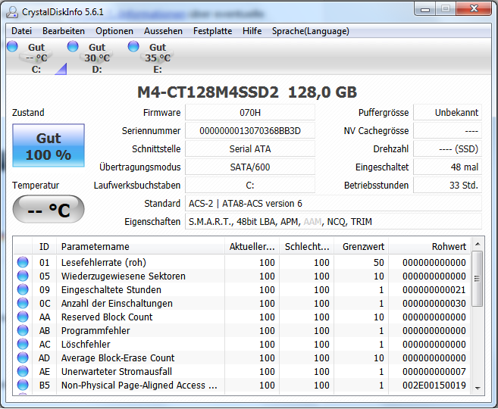
Task: Select the Anzahl der Einschaltungen row text
Action: pos(117,303)
